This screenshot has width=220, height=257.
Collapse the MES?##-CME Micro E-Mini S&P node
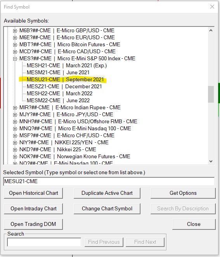click(15, 59)
